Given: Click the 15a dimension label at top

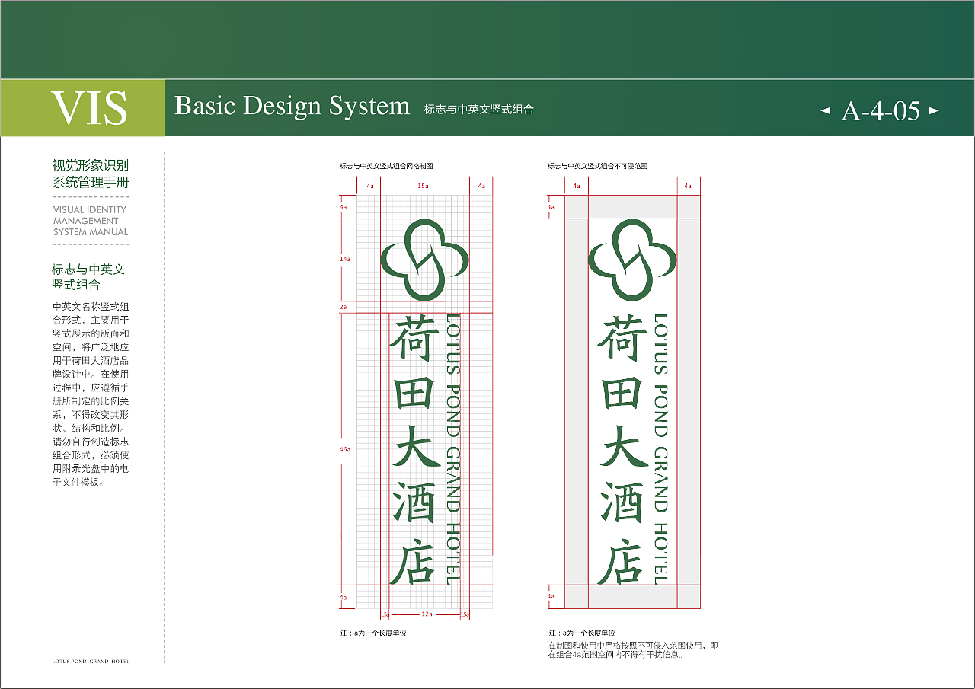Looking at the screenshot, I should 422,186.
